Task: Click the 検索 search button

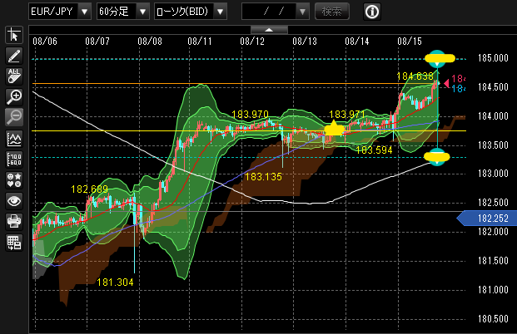Action: point(332,12)
